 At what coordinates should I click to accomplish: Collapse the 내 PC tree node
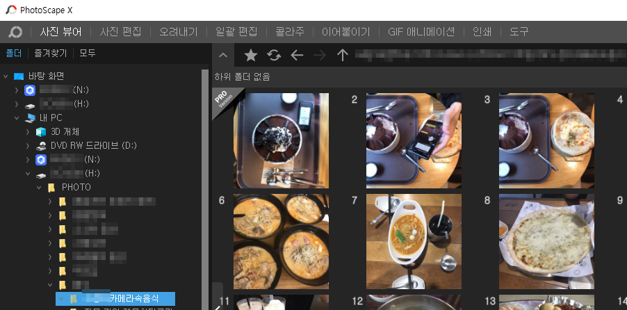tap(17, 117)
